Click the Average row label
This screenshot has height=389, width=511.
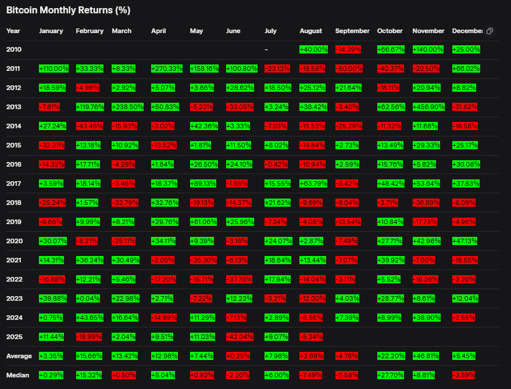[x=19, y=356]
